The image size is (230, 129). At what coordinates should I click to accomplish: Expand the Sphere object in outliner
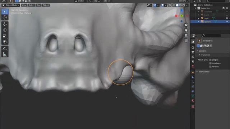click(199, 21)
